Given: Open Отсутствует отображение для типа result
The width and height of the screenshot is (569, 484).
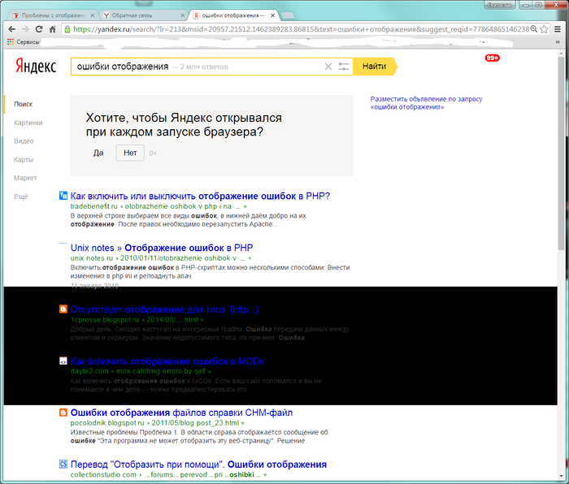Looking at the screenshot, I should click(164, 309).
